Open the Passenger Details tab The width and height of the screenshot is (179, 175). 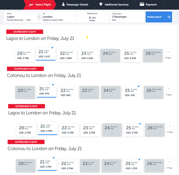[x=77, y=5]
